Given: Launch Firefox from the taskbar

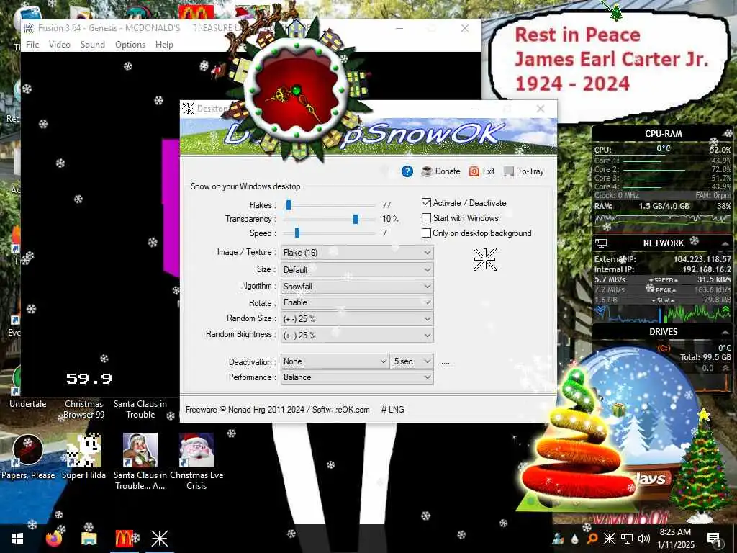Looking at the screenshot, I should coord(54,539).
